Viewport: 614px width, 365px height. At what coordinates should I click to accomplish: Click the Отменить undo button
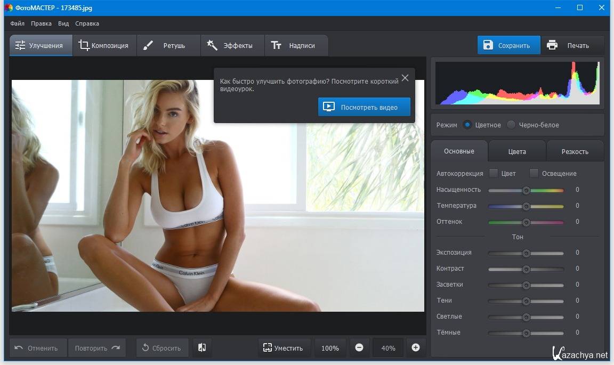point(38,348)
